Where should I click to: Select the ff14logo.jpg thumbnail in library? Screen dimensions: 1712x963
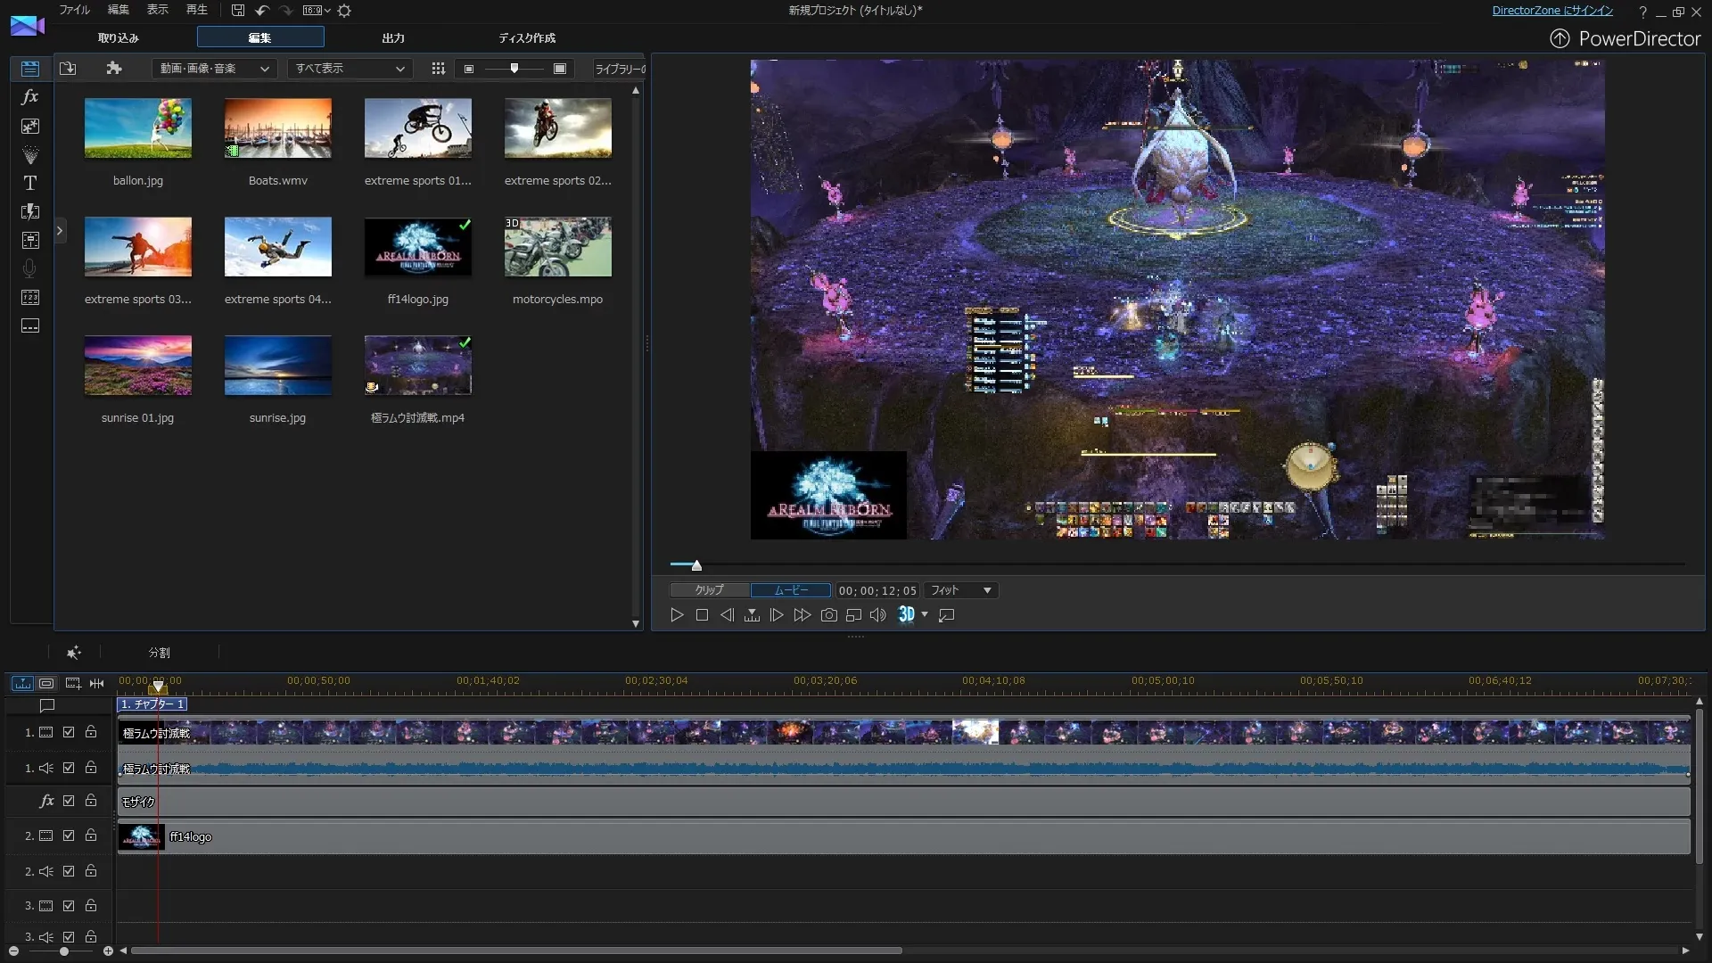click(x=417, y=247)
